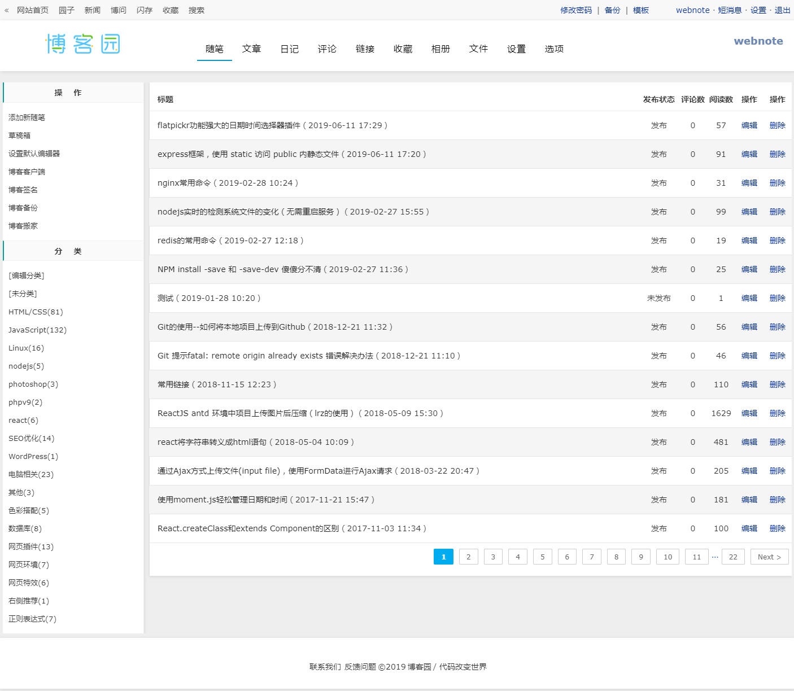Select the 链接 tab

click(x=365, y=49)
